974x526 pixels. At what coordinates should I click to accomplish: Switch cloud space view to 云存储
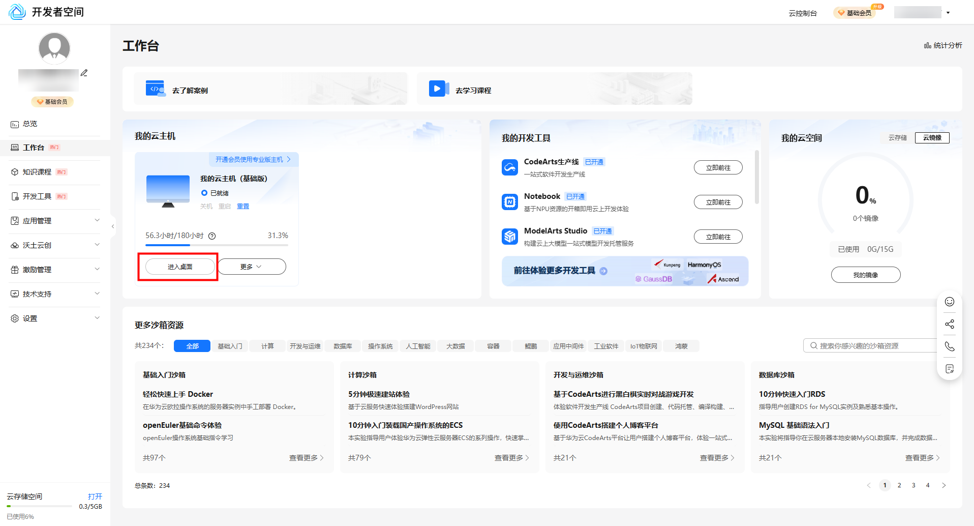(897, 137)
